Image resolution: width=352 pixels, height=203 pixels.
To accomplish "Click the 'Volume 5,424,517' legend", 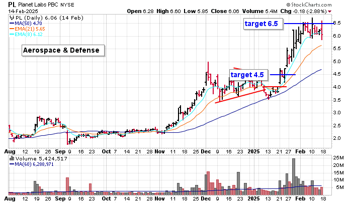I will click(41, 159).
